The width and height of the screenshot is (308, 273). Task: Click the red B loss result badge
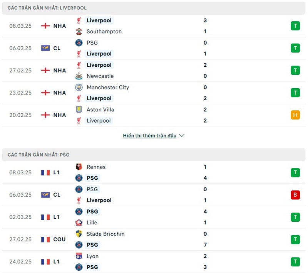[295, 195]
